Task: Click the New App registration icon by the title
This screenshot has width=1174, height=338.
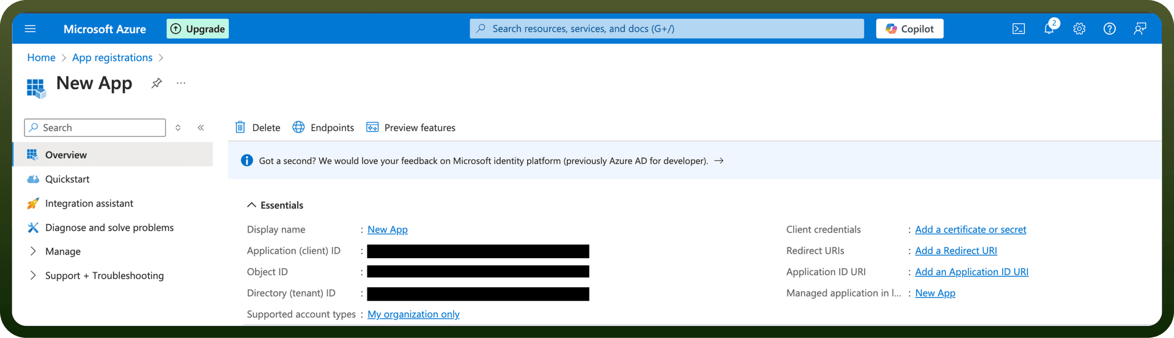Action: (x=36, y=88)
